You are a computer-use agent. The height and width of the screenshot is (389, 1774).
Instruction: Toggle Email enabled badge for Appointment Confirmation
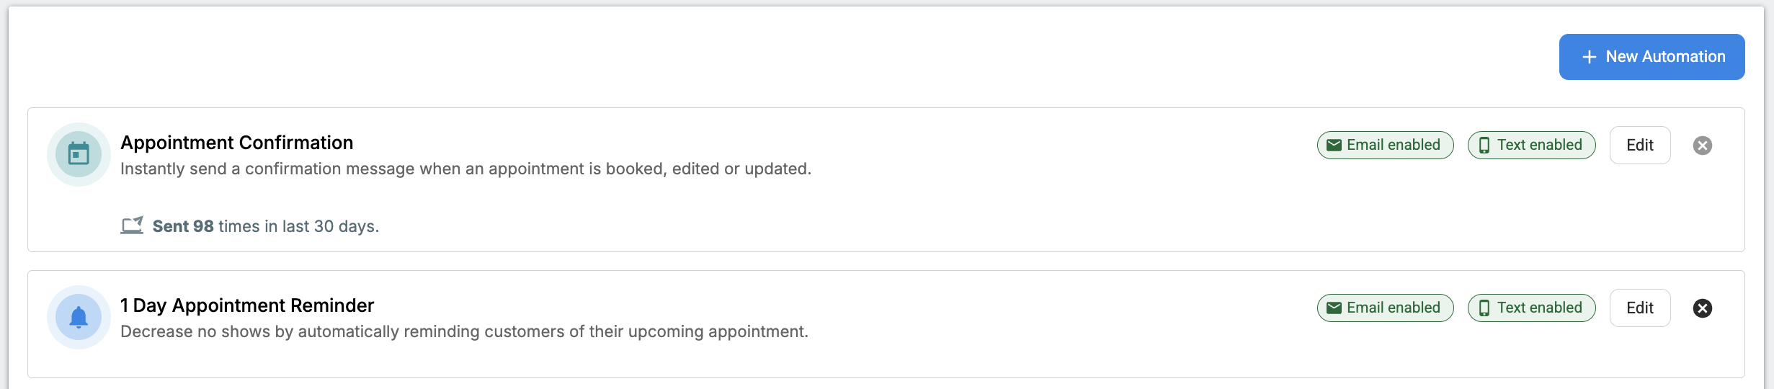tap(1385, 145)
